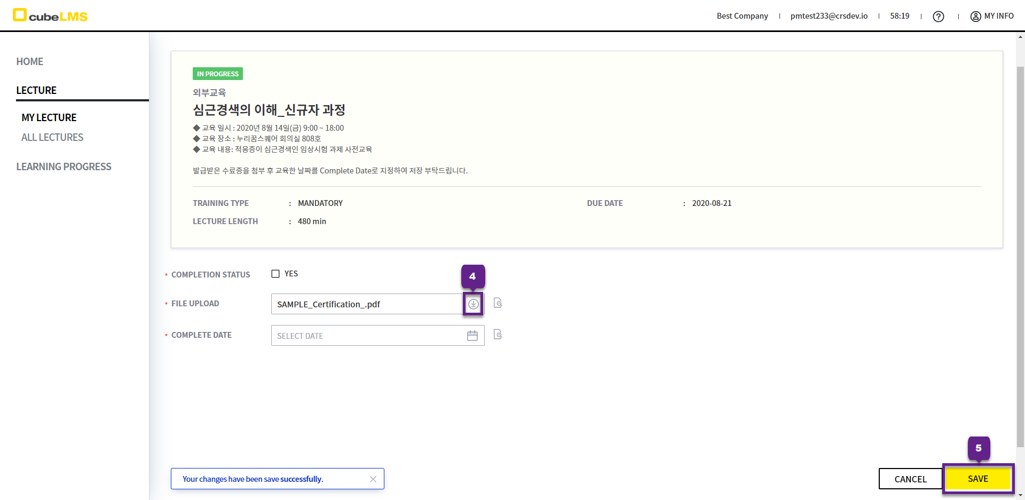
Task: Click the cubeLMS logo
Action: click(x=51, y=15)
